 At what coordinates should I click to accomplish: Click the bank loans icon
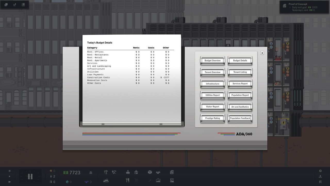click(x=91, y=173)
